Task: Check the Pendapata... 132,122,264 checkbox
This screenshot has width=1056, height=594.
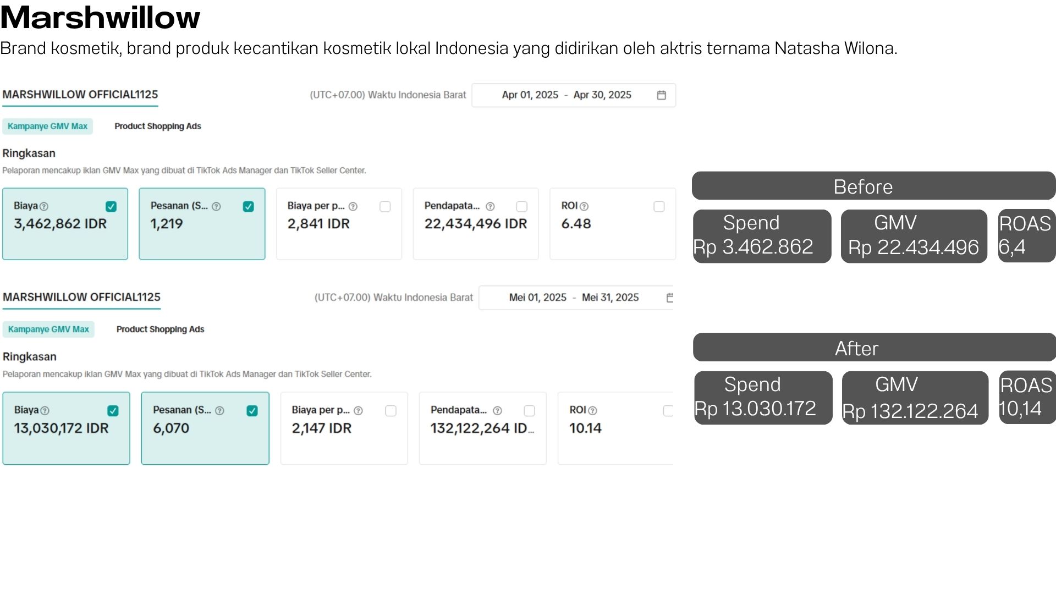Action: pos(530,410)
